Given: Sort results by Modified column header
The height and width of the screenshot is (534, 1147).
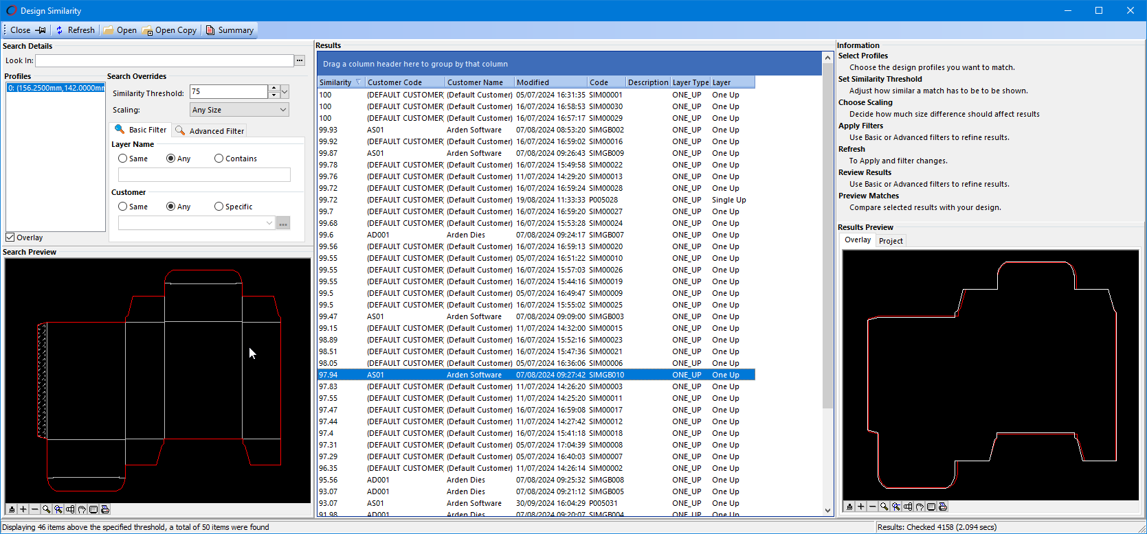Looking at the screenshot, I should [552, 82].
